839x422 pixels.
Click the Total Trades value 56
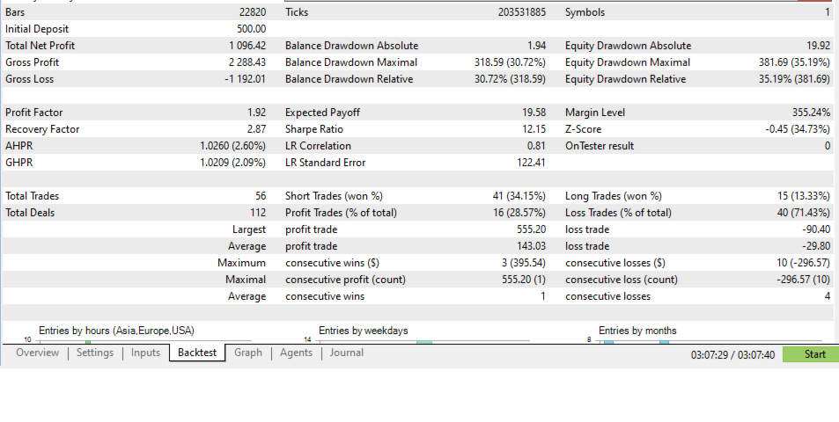tap(260, 196)
